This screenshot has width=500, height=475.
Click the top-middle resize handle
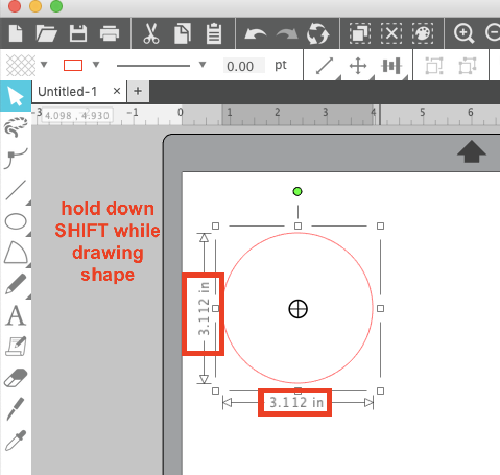pos(298,226)
